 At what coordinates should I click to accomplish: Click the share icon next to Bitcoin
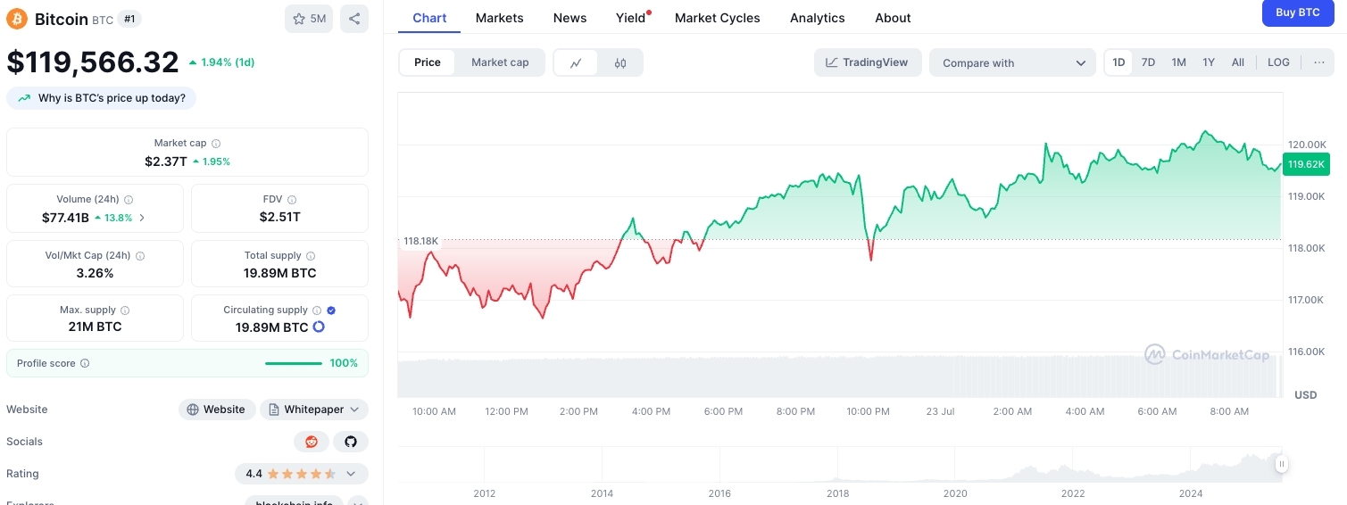pyautogui.click(x=353, y=19)
